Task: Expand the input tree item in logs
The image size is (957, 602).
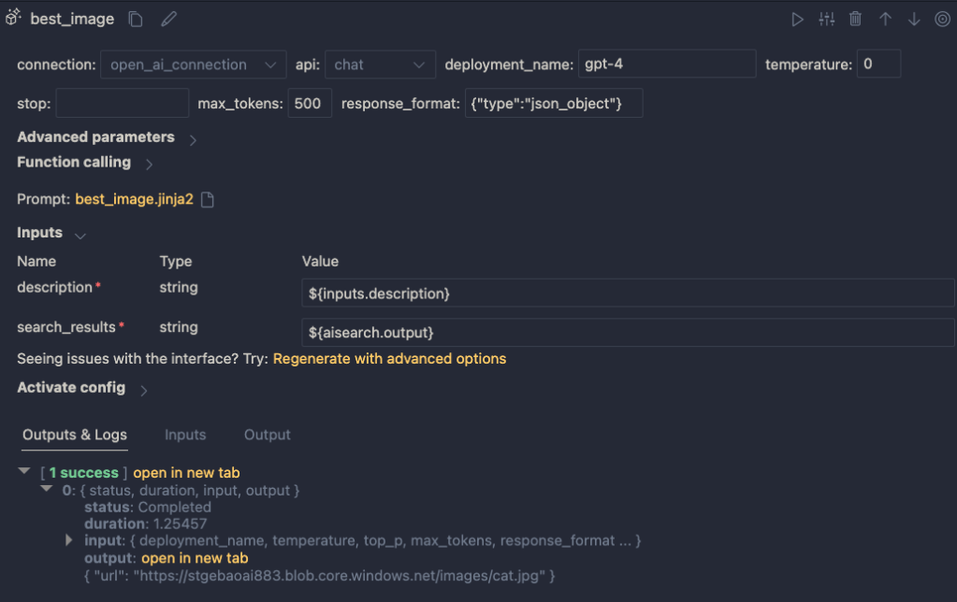Action: pos(69,541)
